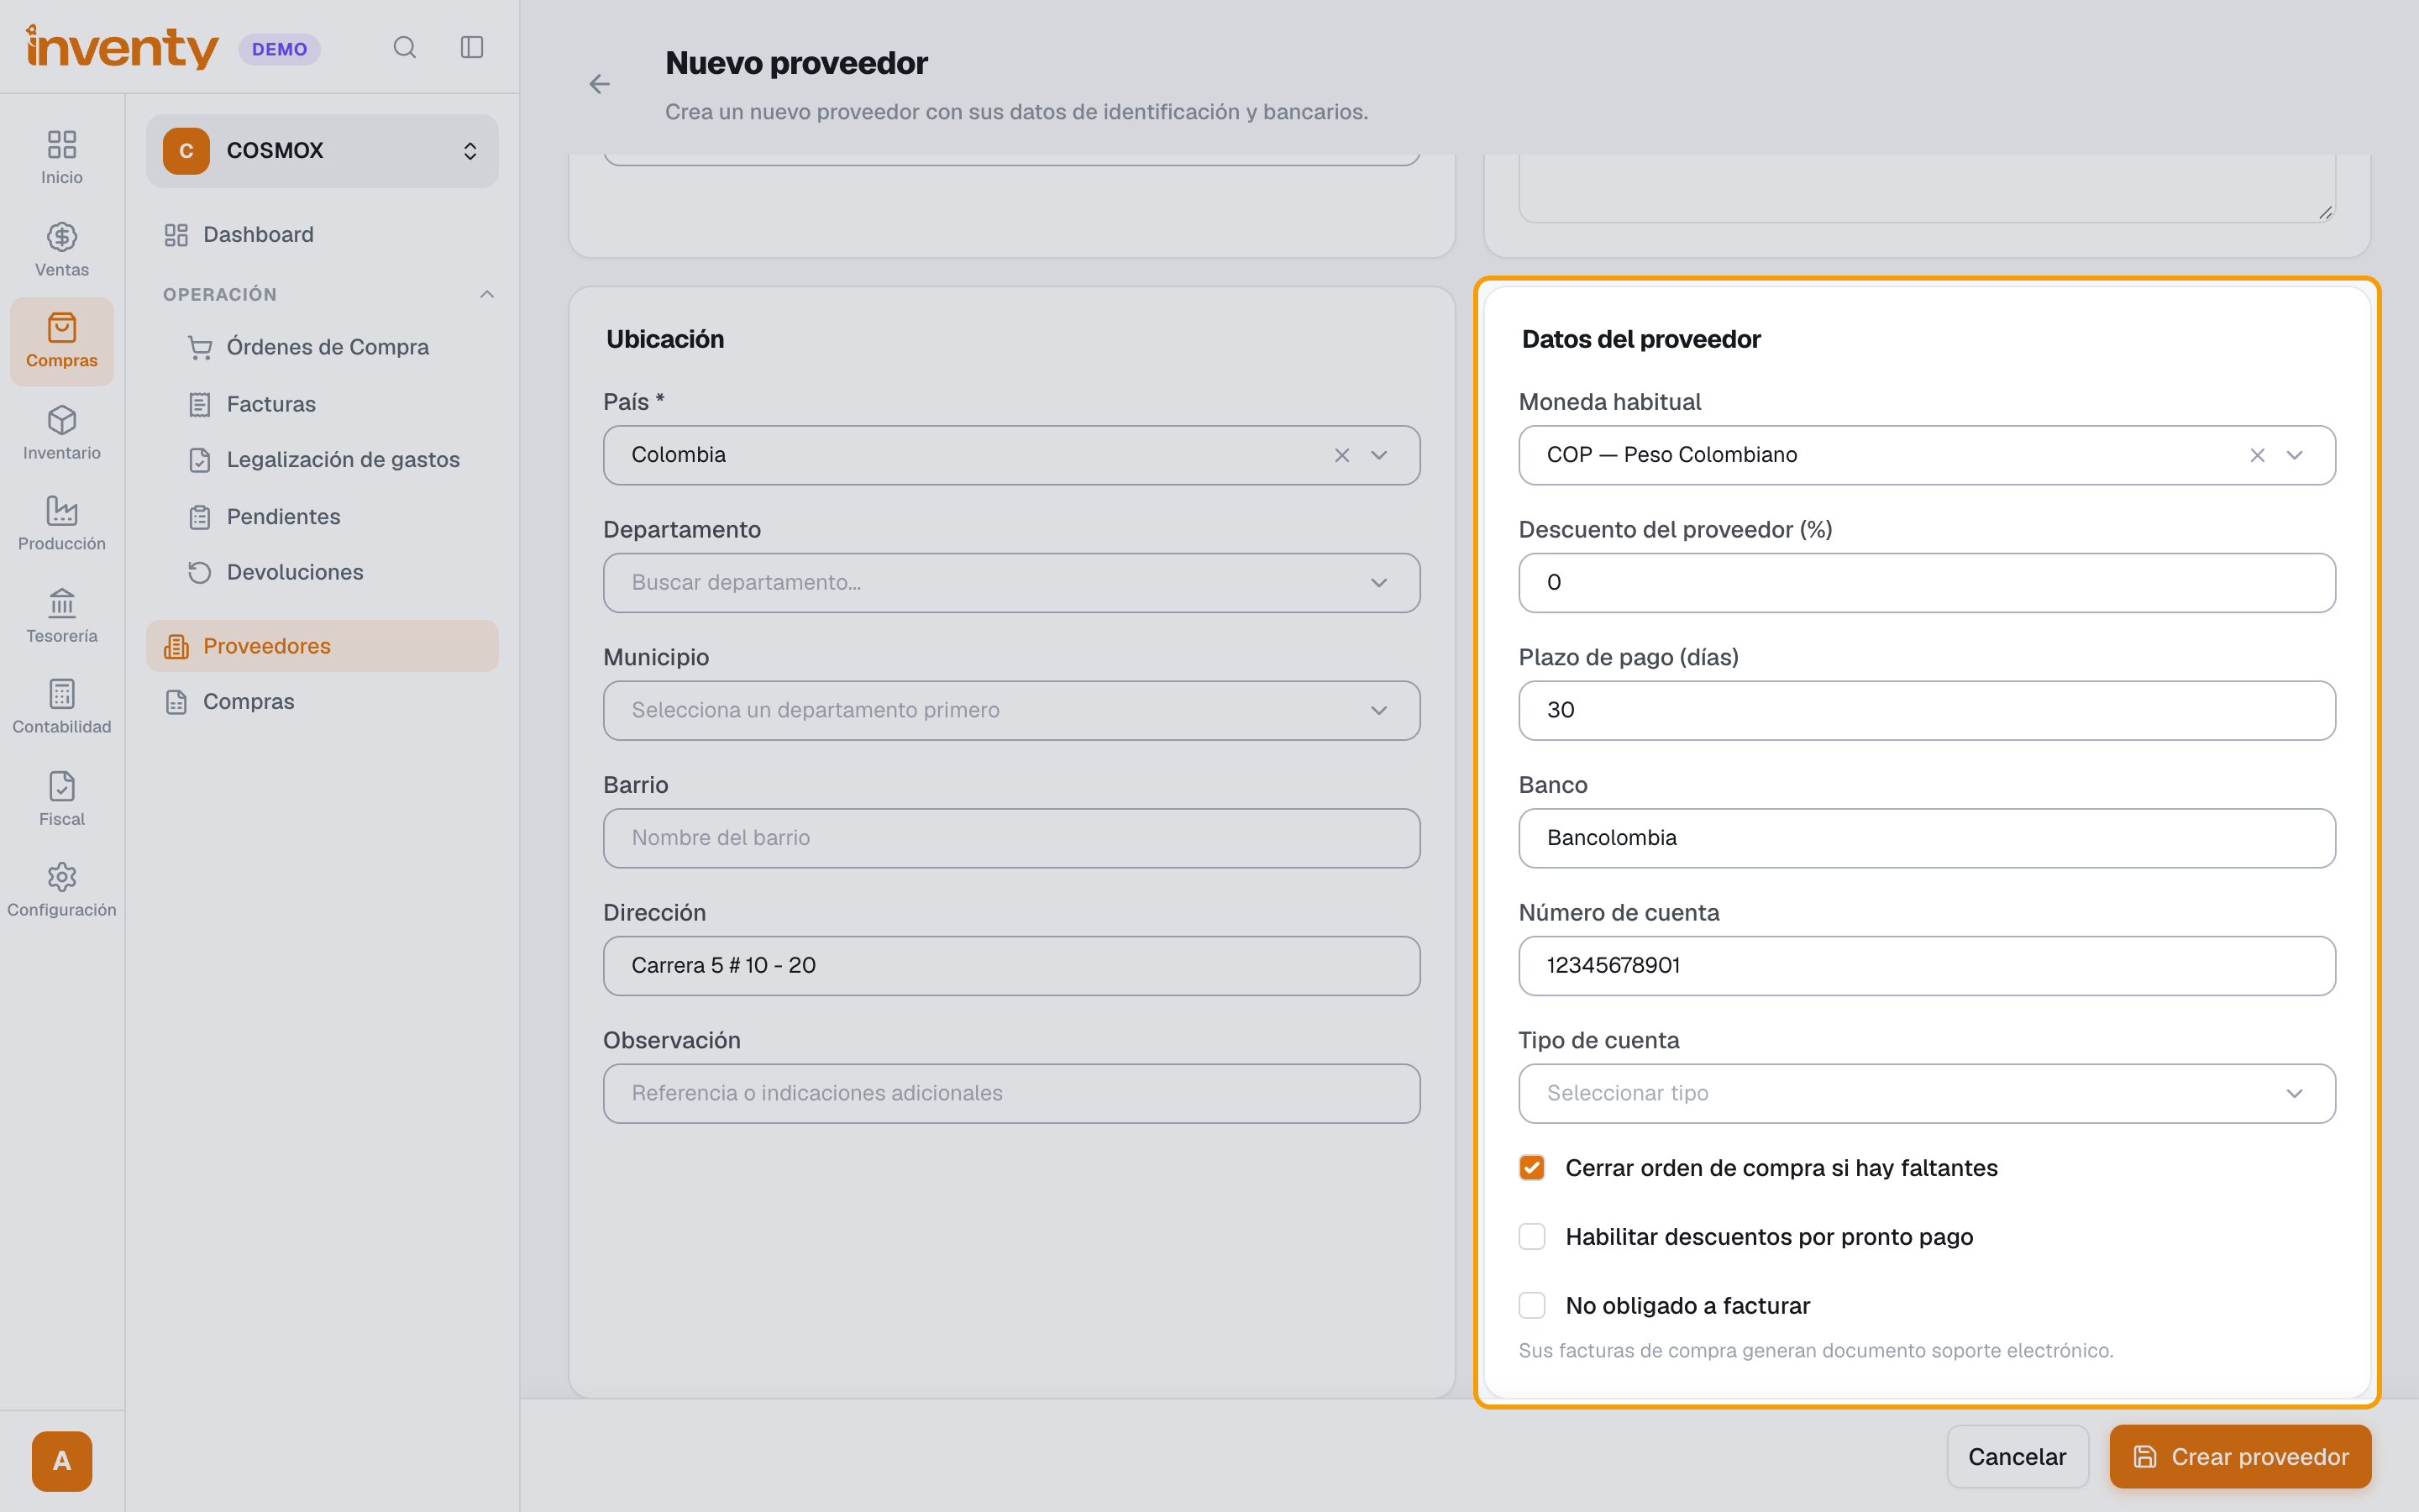Open the COSMOX company switcher
2419x1512 pixels.
pyautogui.click(x=322, y=151)
